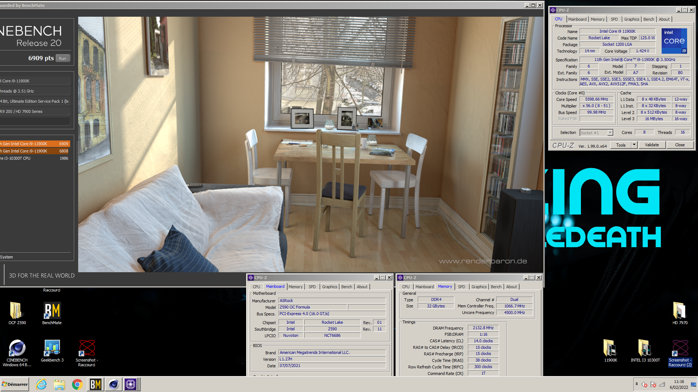The width and height of the screenshot is (698, 392).
Task: Click the Mainboard CPU-Z window title icon
Action: (251, 278)
